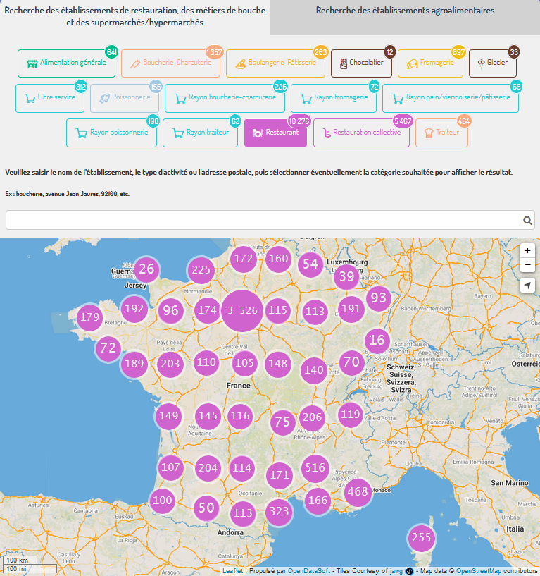Choose the Rayon traiteur category
Image resolution: width=540 pixels, height=576 pixels.
(x=200, y=133)
